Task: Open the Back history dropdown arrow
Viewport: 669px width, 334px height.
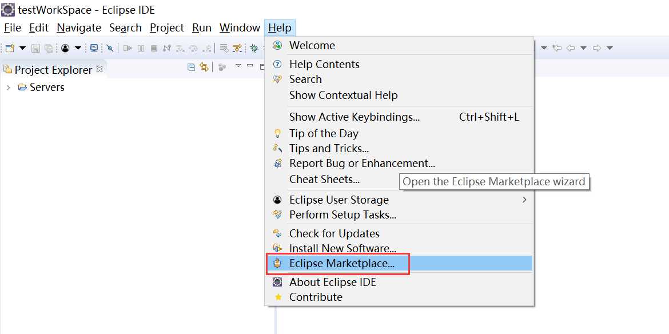Action: pos(583,48)
